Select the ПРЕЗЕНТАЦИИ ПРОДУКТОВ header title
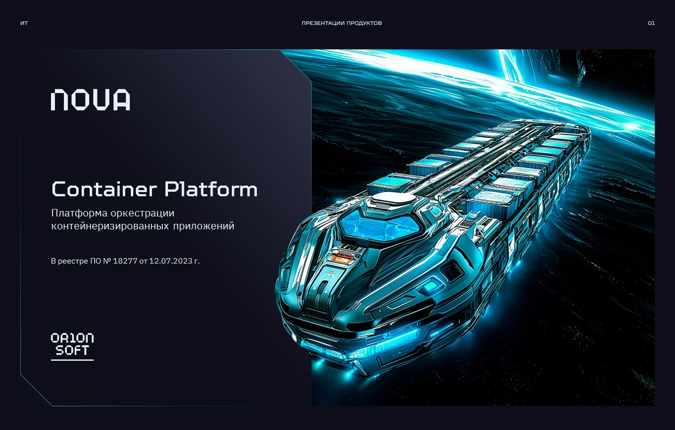The width and height of the screenshot is (675, 430). (x=341, y=23)
